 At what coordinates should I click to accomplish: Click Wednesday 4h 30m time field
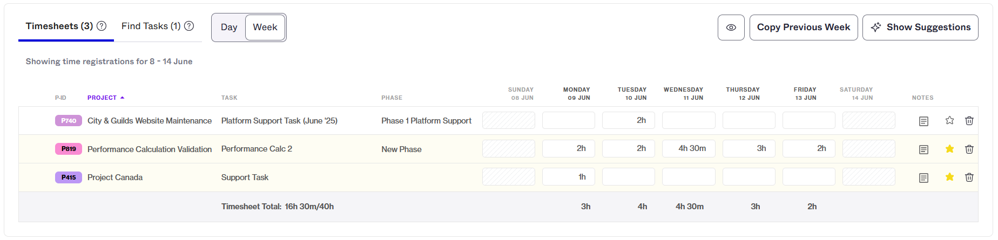689,149
